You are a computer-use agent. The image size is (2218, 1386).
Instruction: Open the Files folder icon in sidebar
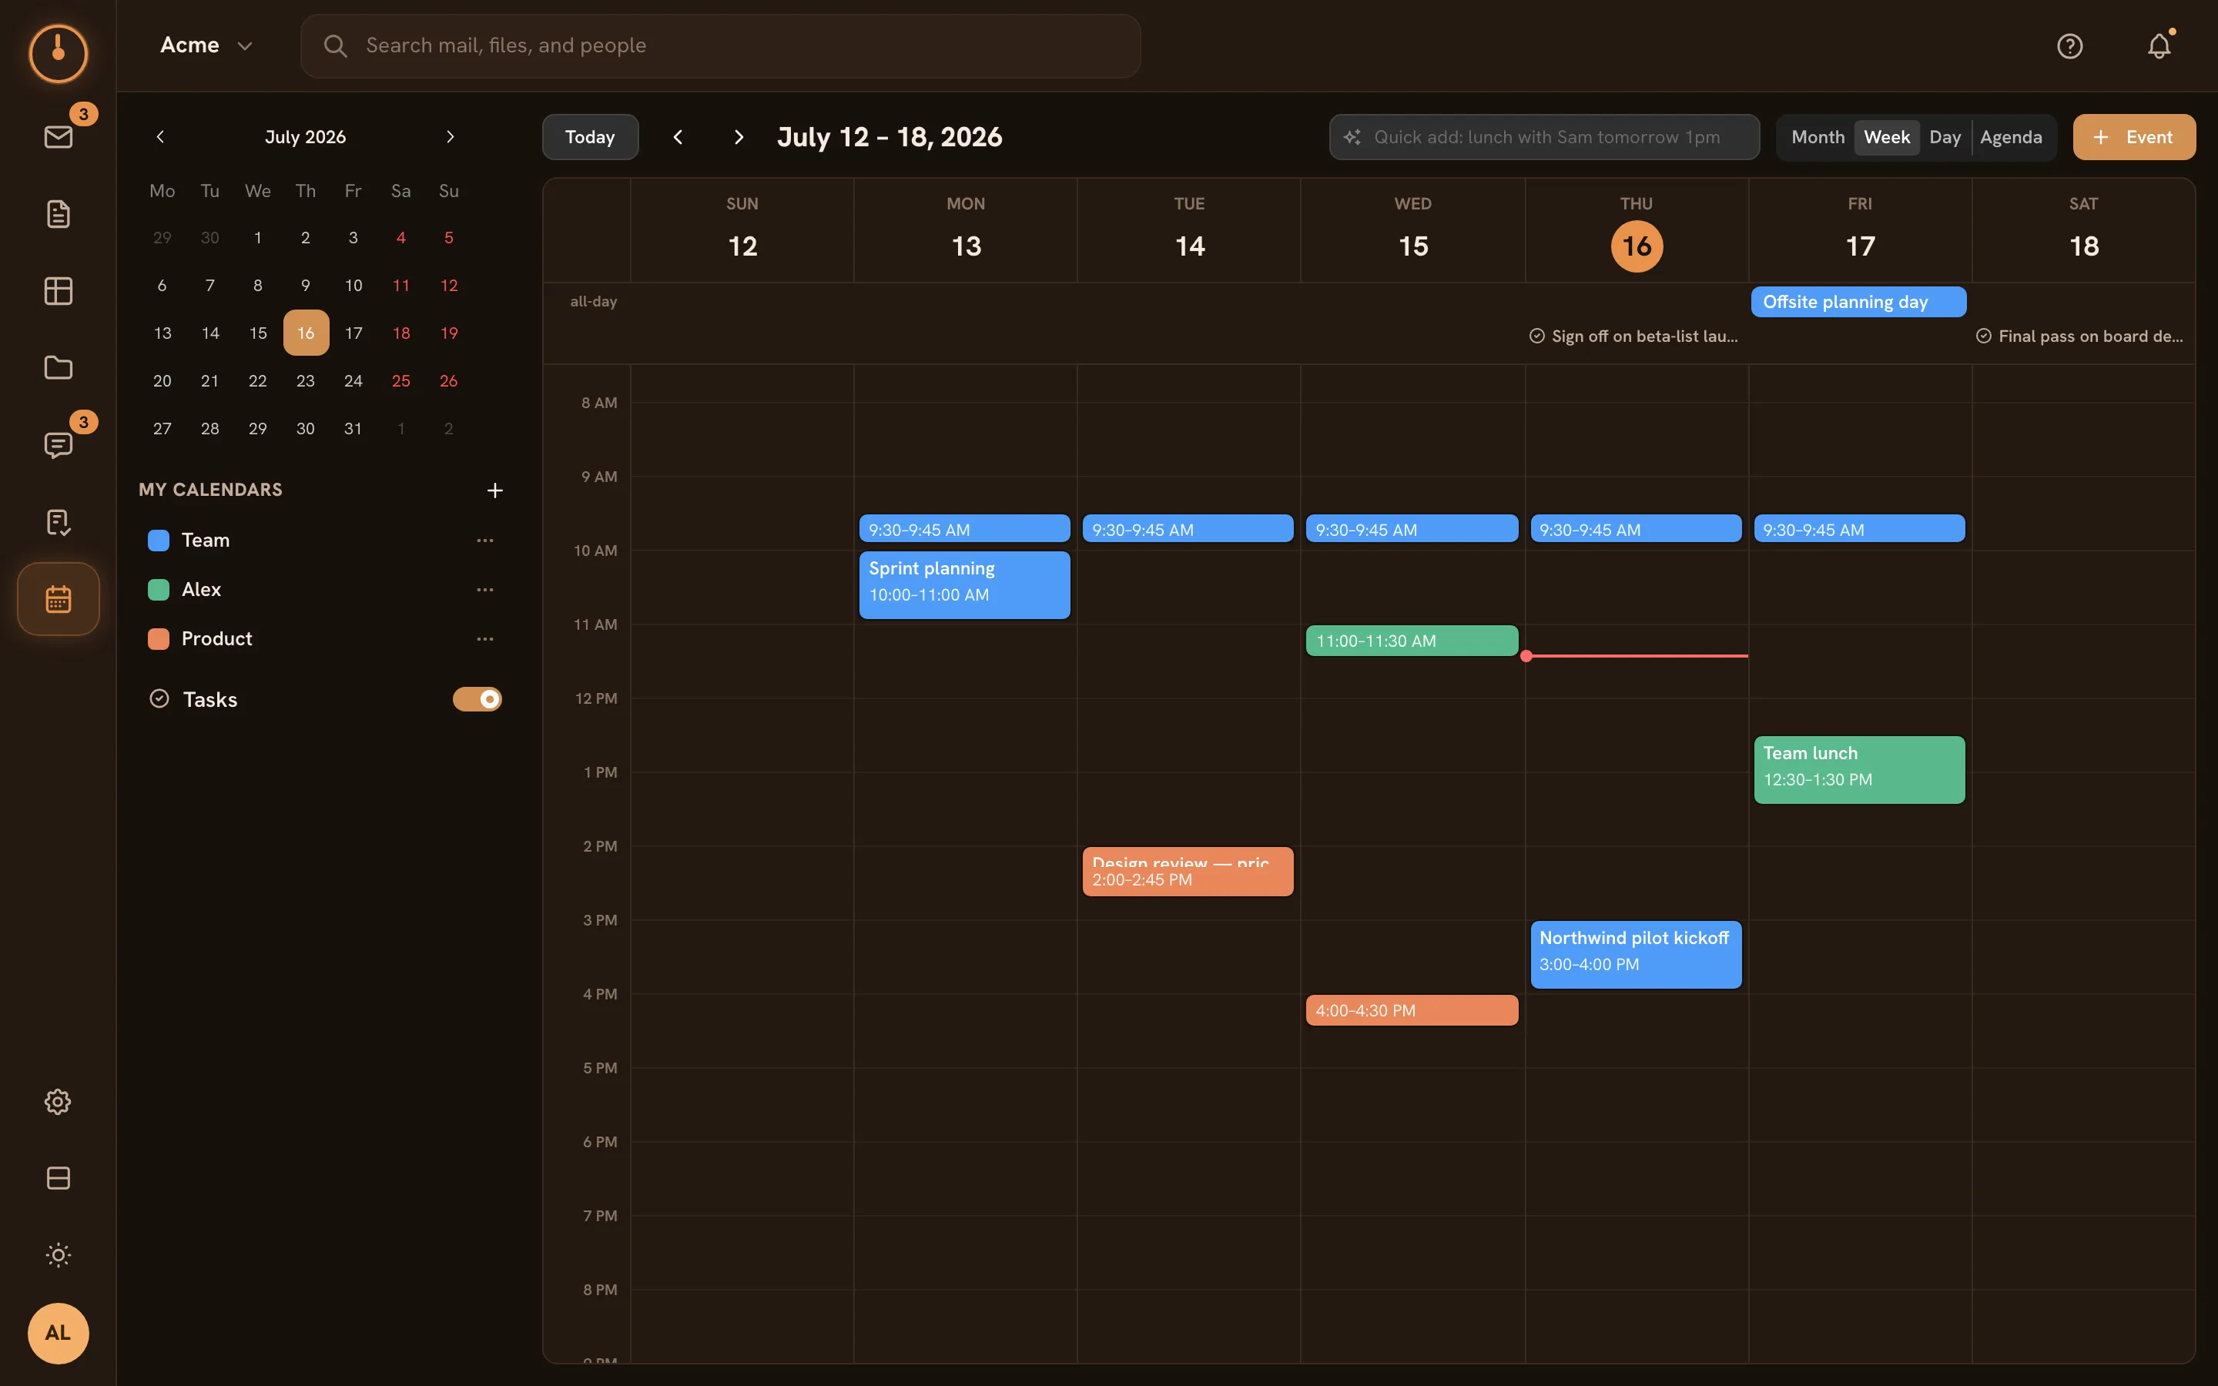(x=58, y=369)
